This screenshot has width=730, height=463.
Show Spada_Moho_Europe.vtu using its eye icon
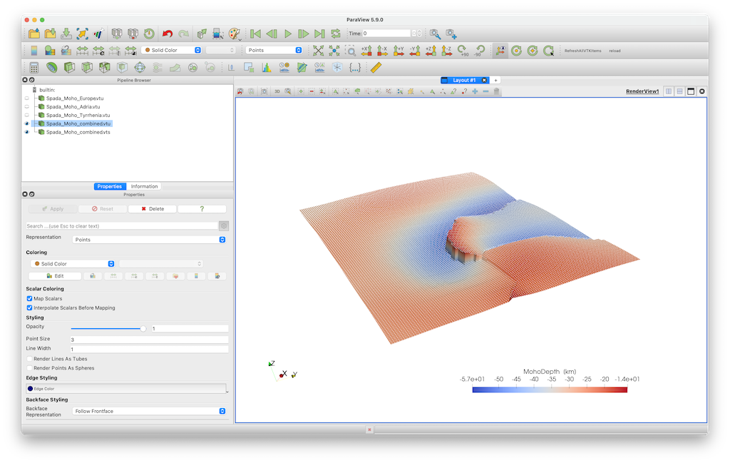27,98
